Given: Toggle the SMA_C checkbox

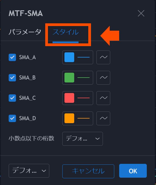Looking at the screenshot, I should [x=12, y=98].
